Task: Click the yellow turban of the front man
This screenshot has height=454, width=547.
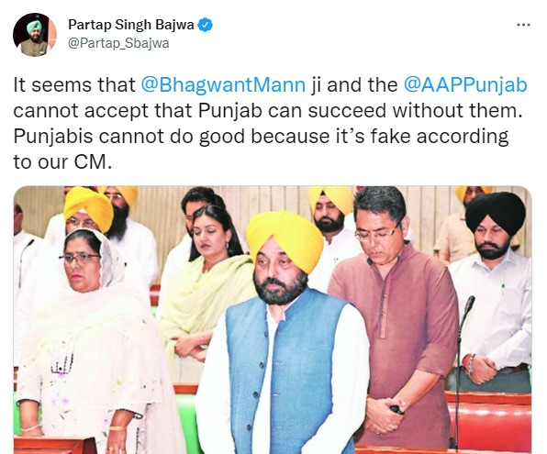Action: [x=285, y=240]
